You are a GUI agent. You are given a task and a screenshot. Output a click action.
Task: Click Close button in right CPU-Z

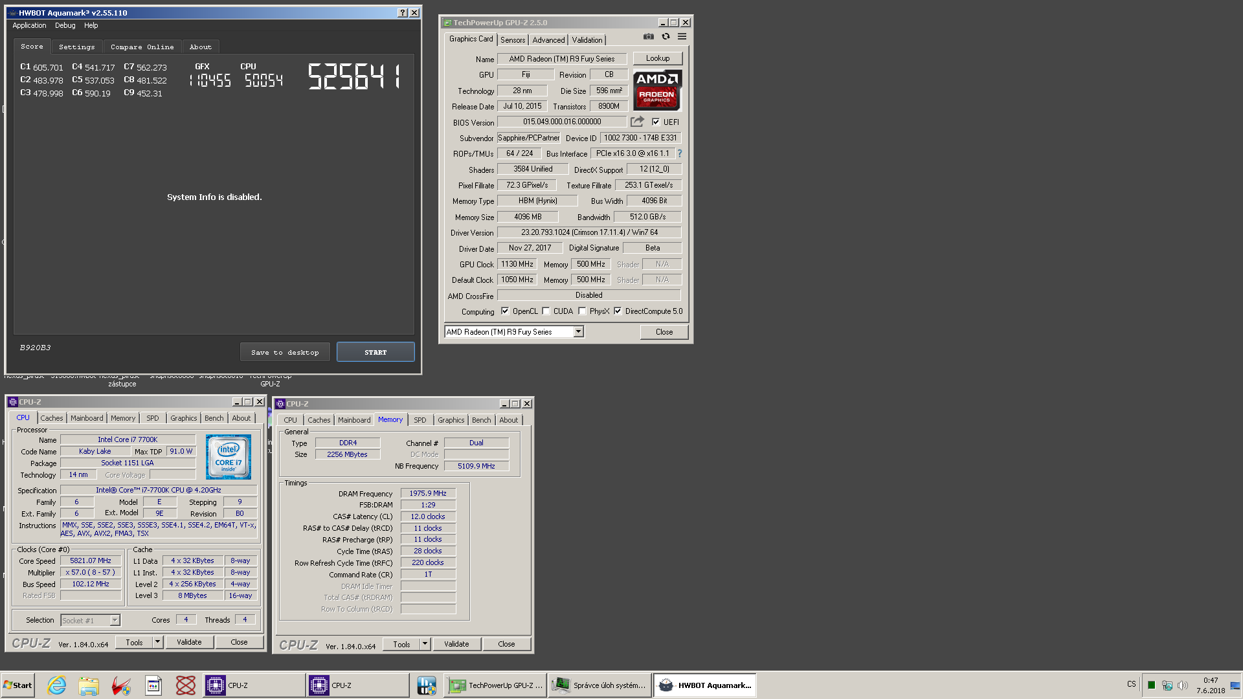click(506, 644)
